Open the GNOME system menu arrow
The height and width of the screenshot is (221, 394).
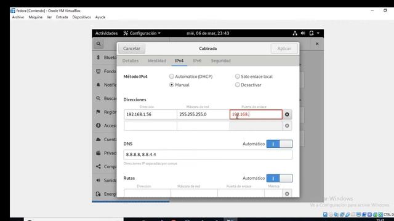point(318,33)
